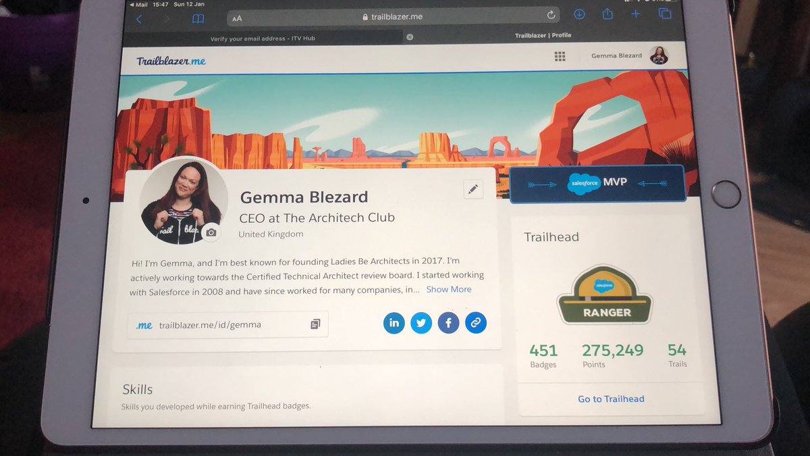Select trailblazer.me/id/gemma URL field
The image size is (810, 456).
(227, 324)
